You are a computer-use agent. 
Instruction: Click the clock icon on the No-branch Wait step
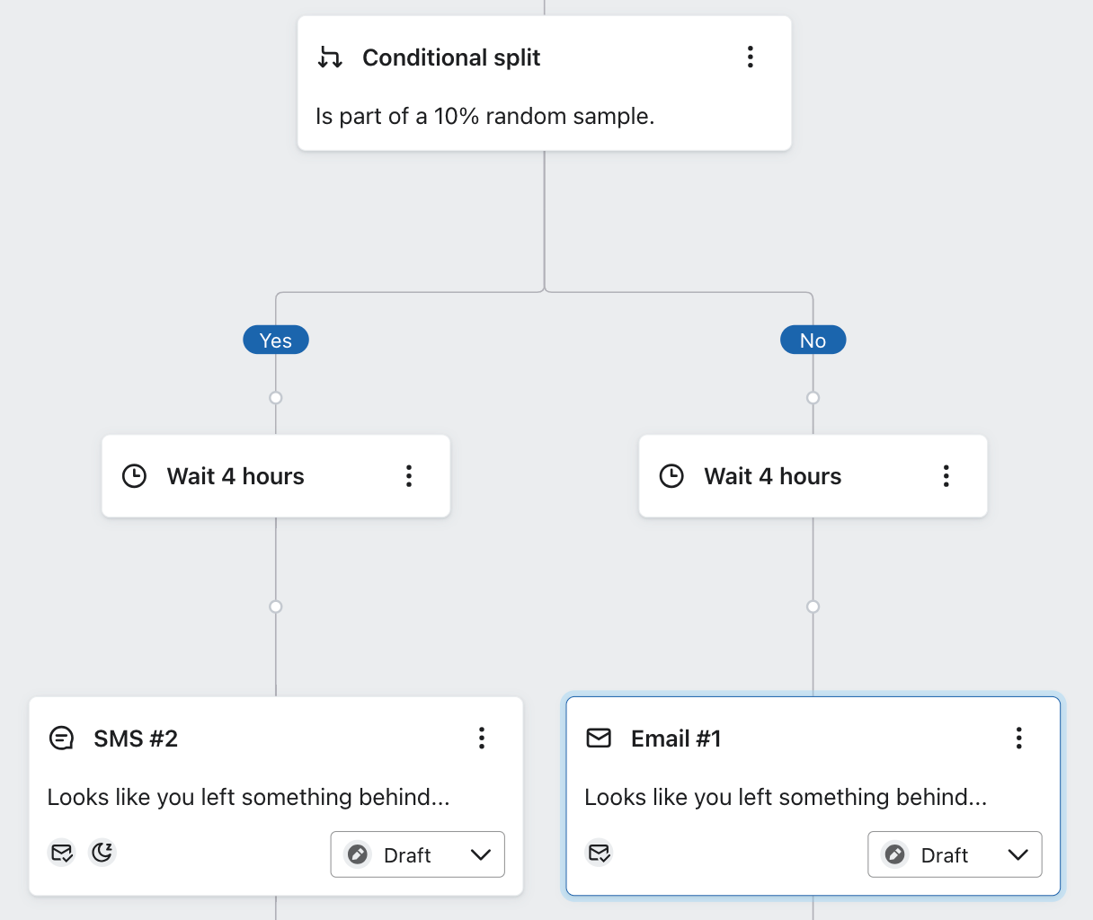click(671, 476)
